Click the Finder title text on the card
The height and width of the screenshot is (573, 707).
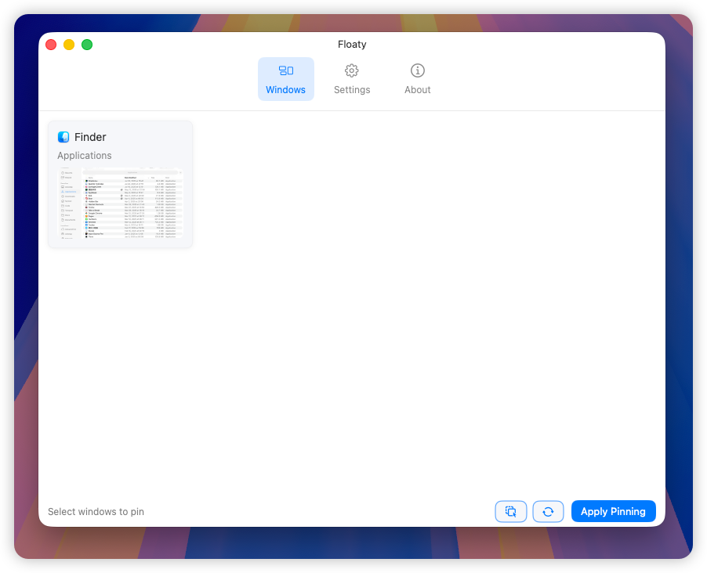tap(90, 137)
